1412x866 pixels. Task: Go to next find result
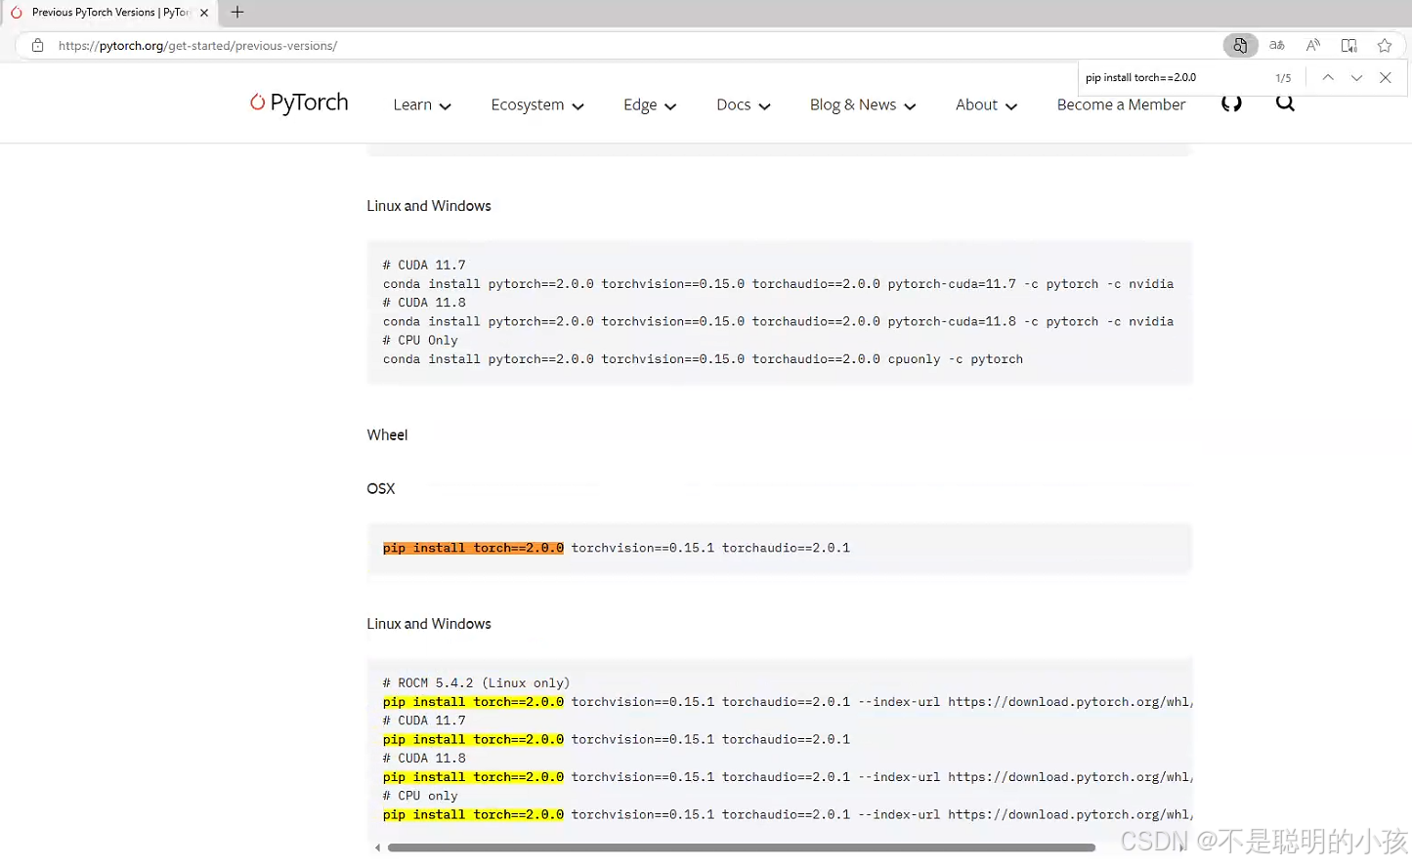(1356, 77)
